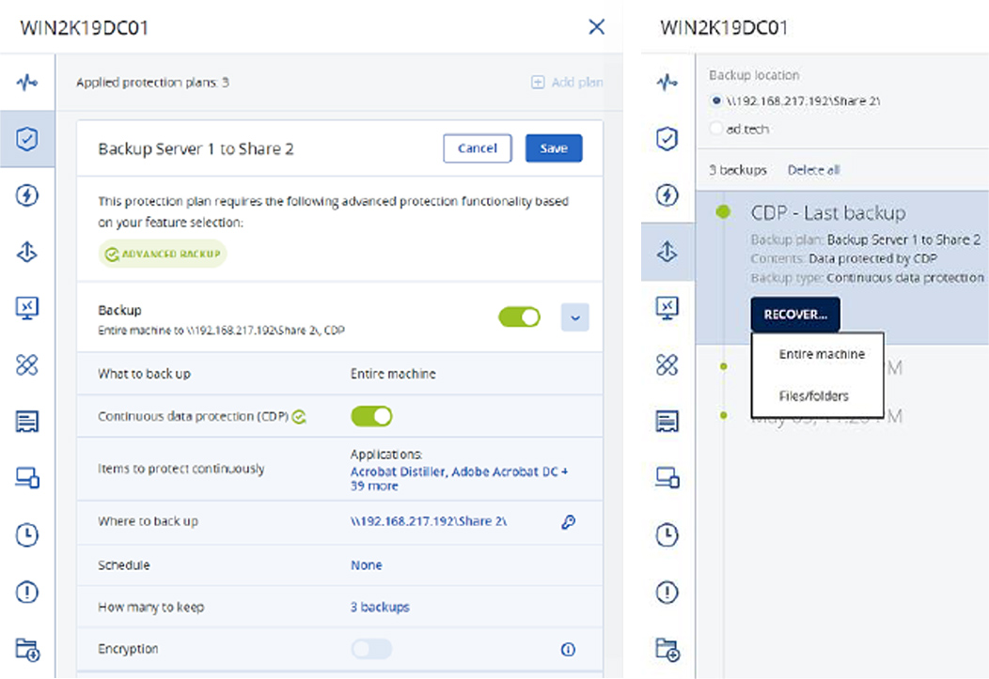Screen dimensions: 989x679
Task: Click Delete all backups link
Action: point(813,170)
